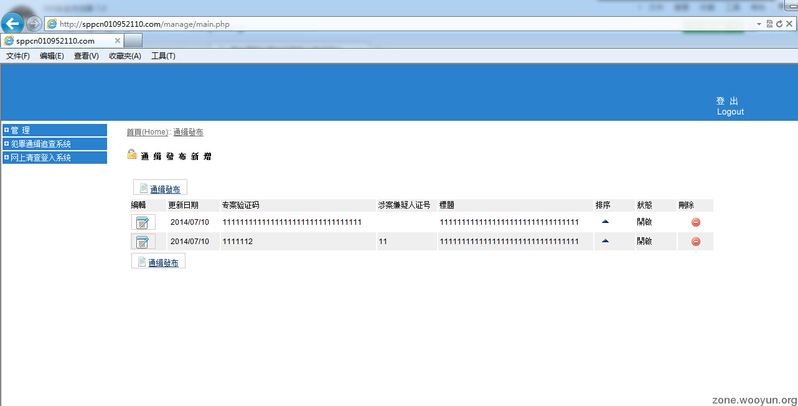Click the 首頁(Home) breadcrumb link
Image resolution: width=798 pixels, height=406 pixels.
coord(147,132)
